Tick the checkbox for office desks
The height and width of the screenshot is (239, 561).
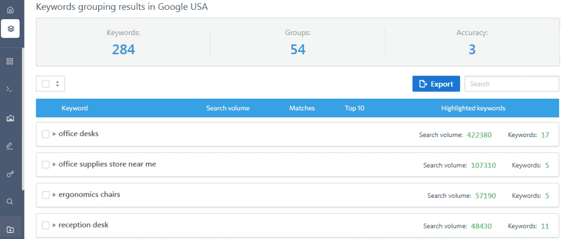coord(46,134)
